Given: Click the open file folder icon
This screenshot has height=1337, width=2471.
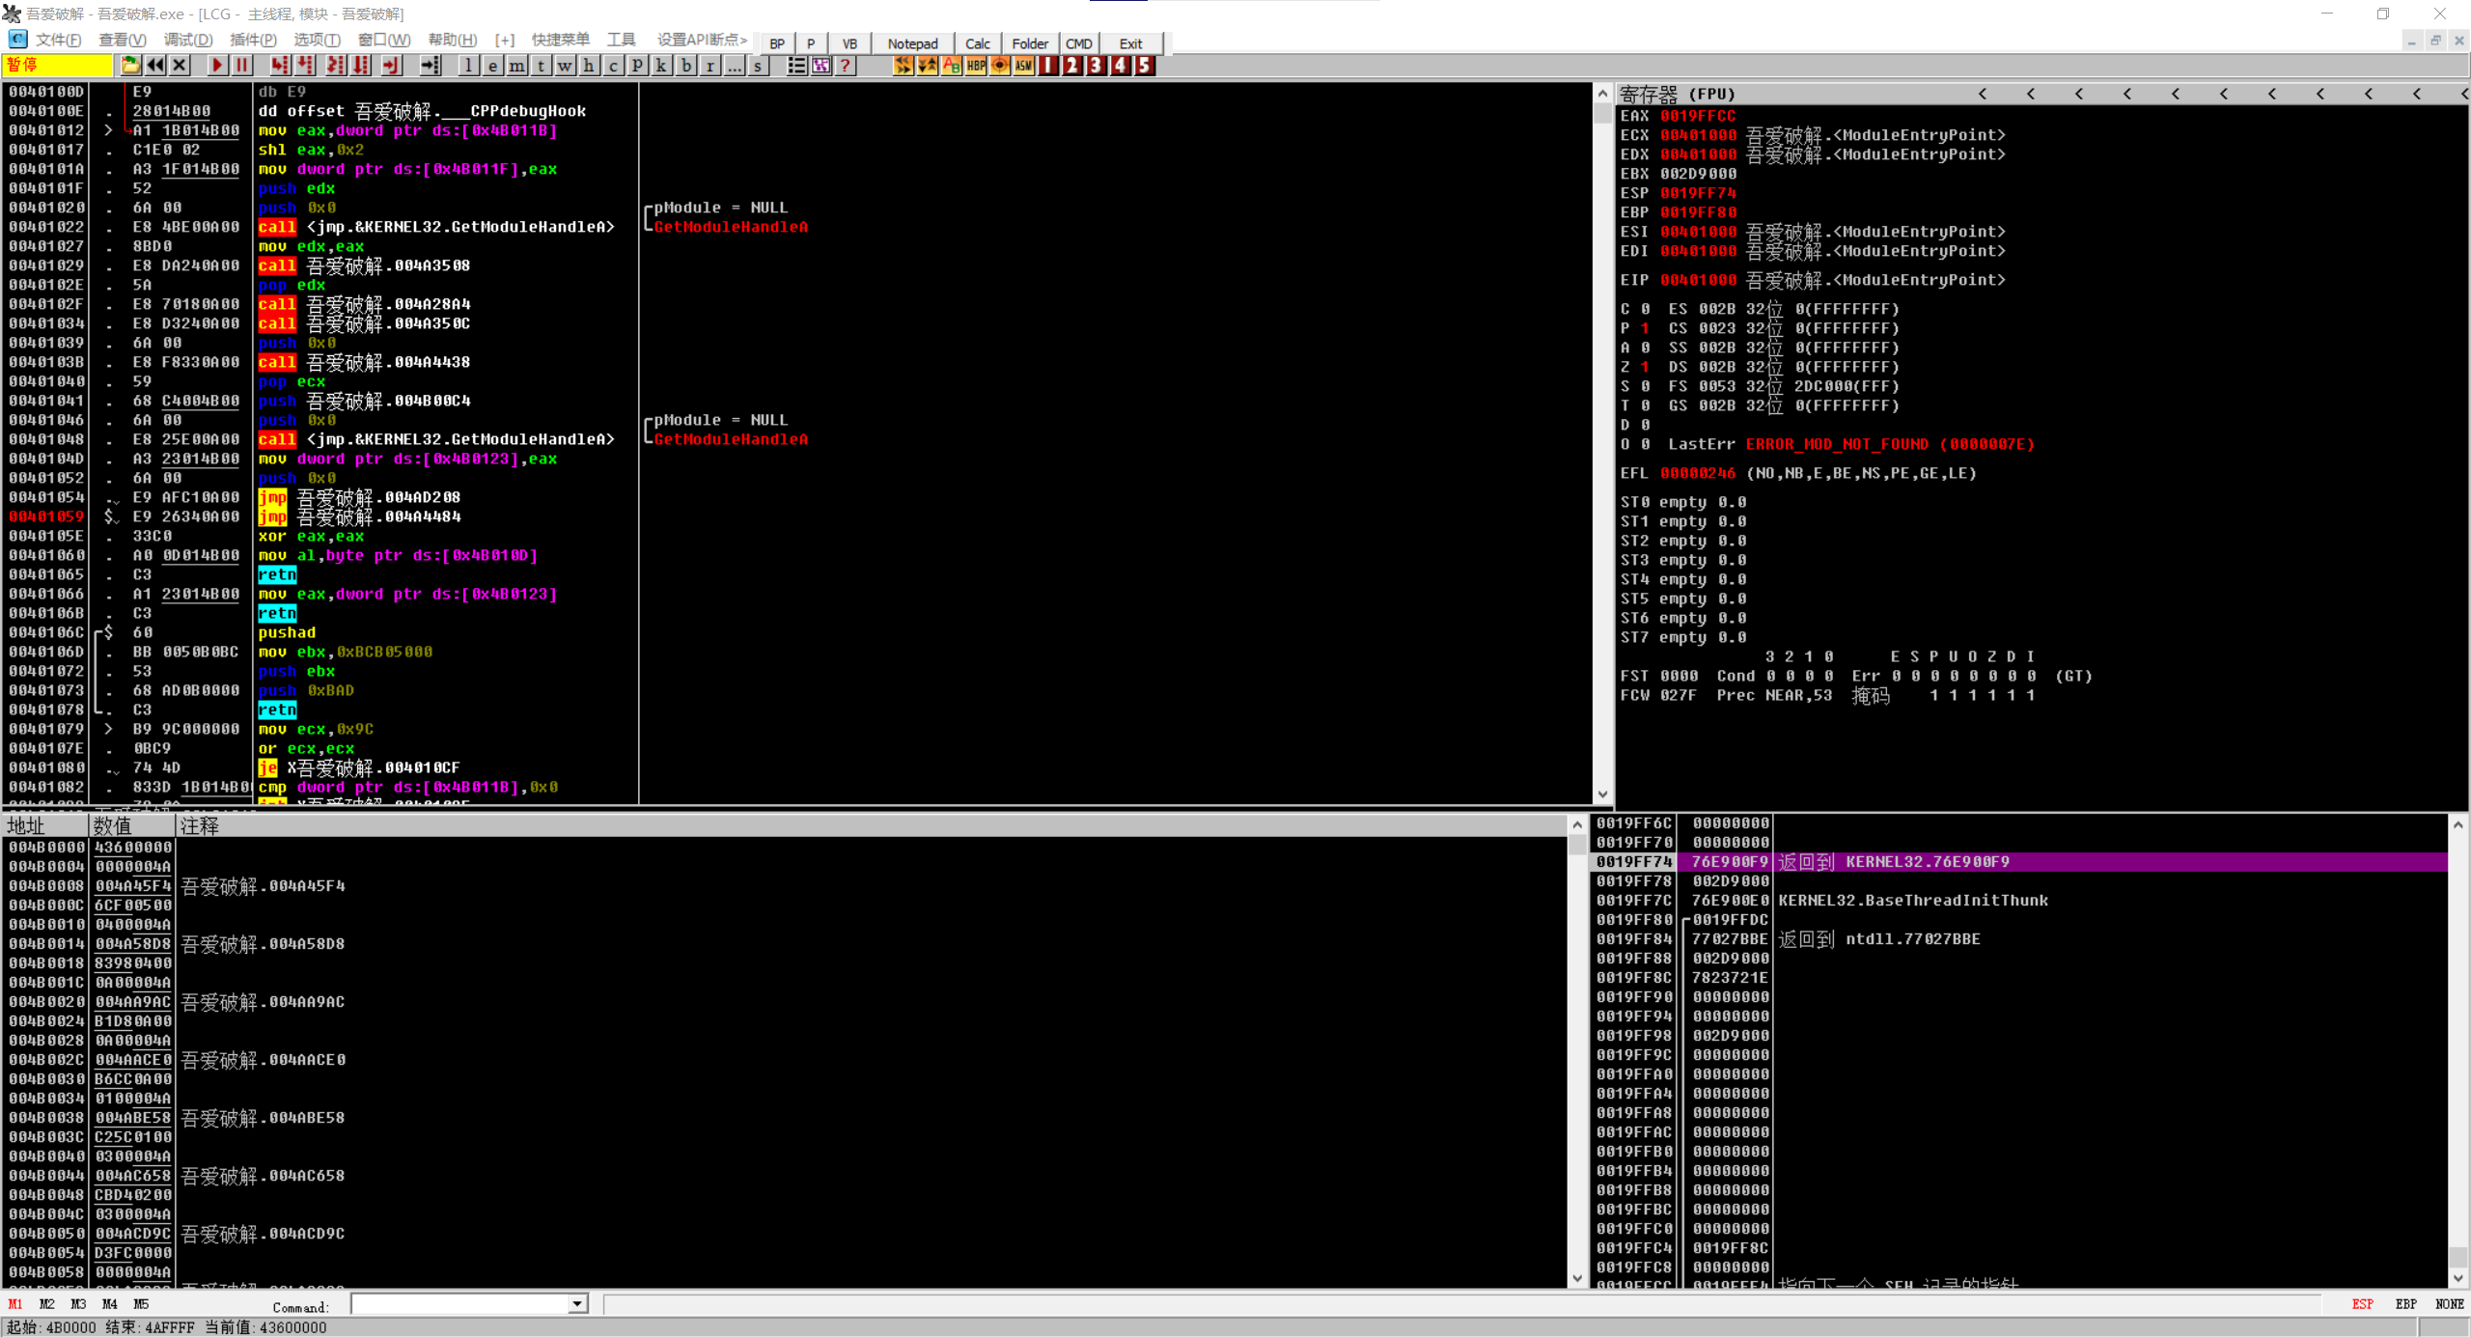Looking at the screenshot, I should point(130,66).
